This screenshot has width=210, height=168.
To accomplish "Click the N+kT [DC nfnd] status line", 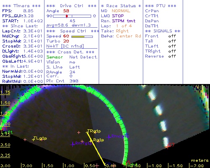I will pos(65,46).
